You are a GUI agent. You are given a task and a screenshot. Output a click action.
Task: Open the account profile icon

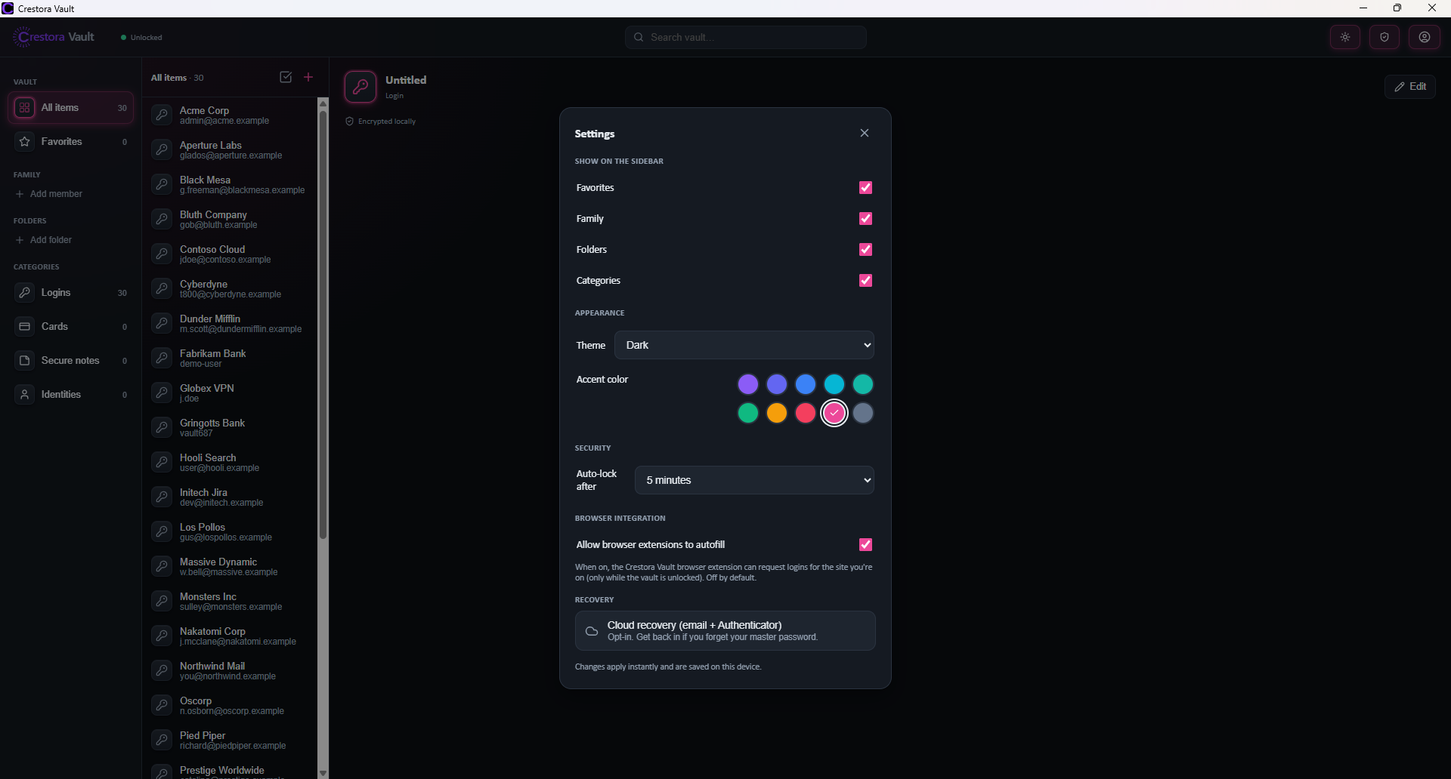point(1425,37)
